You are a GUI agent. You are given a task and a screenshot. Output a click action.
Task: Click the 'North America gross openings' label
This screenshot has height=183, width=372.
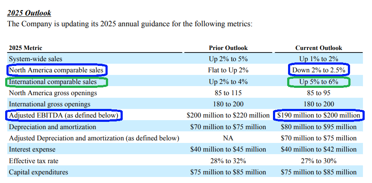(x=53, y=93)
